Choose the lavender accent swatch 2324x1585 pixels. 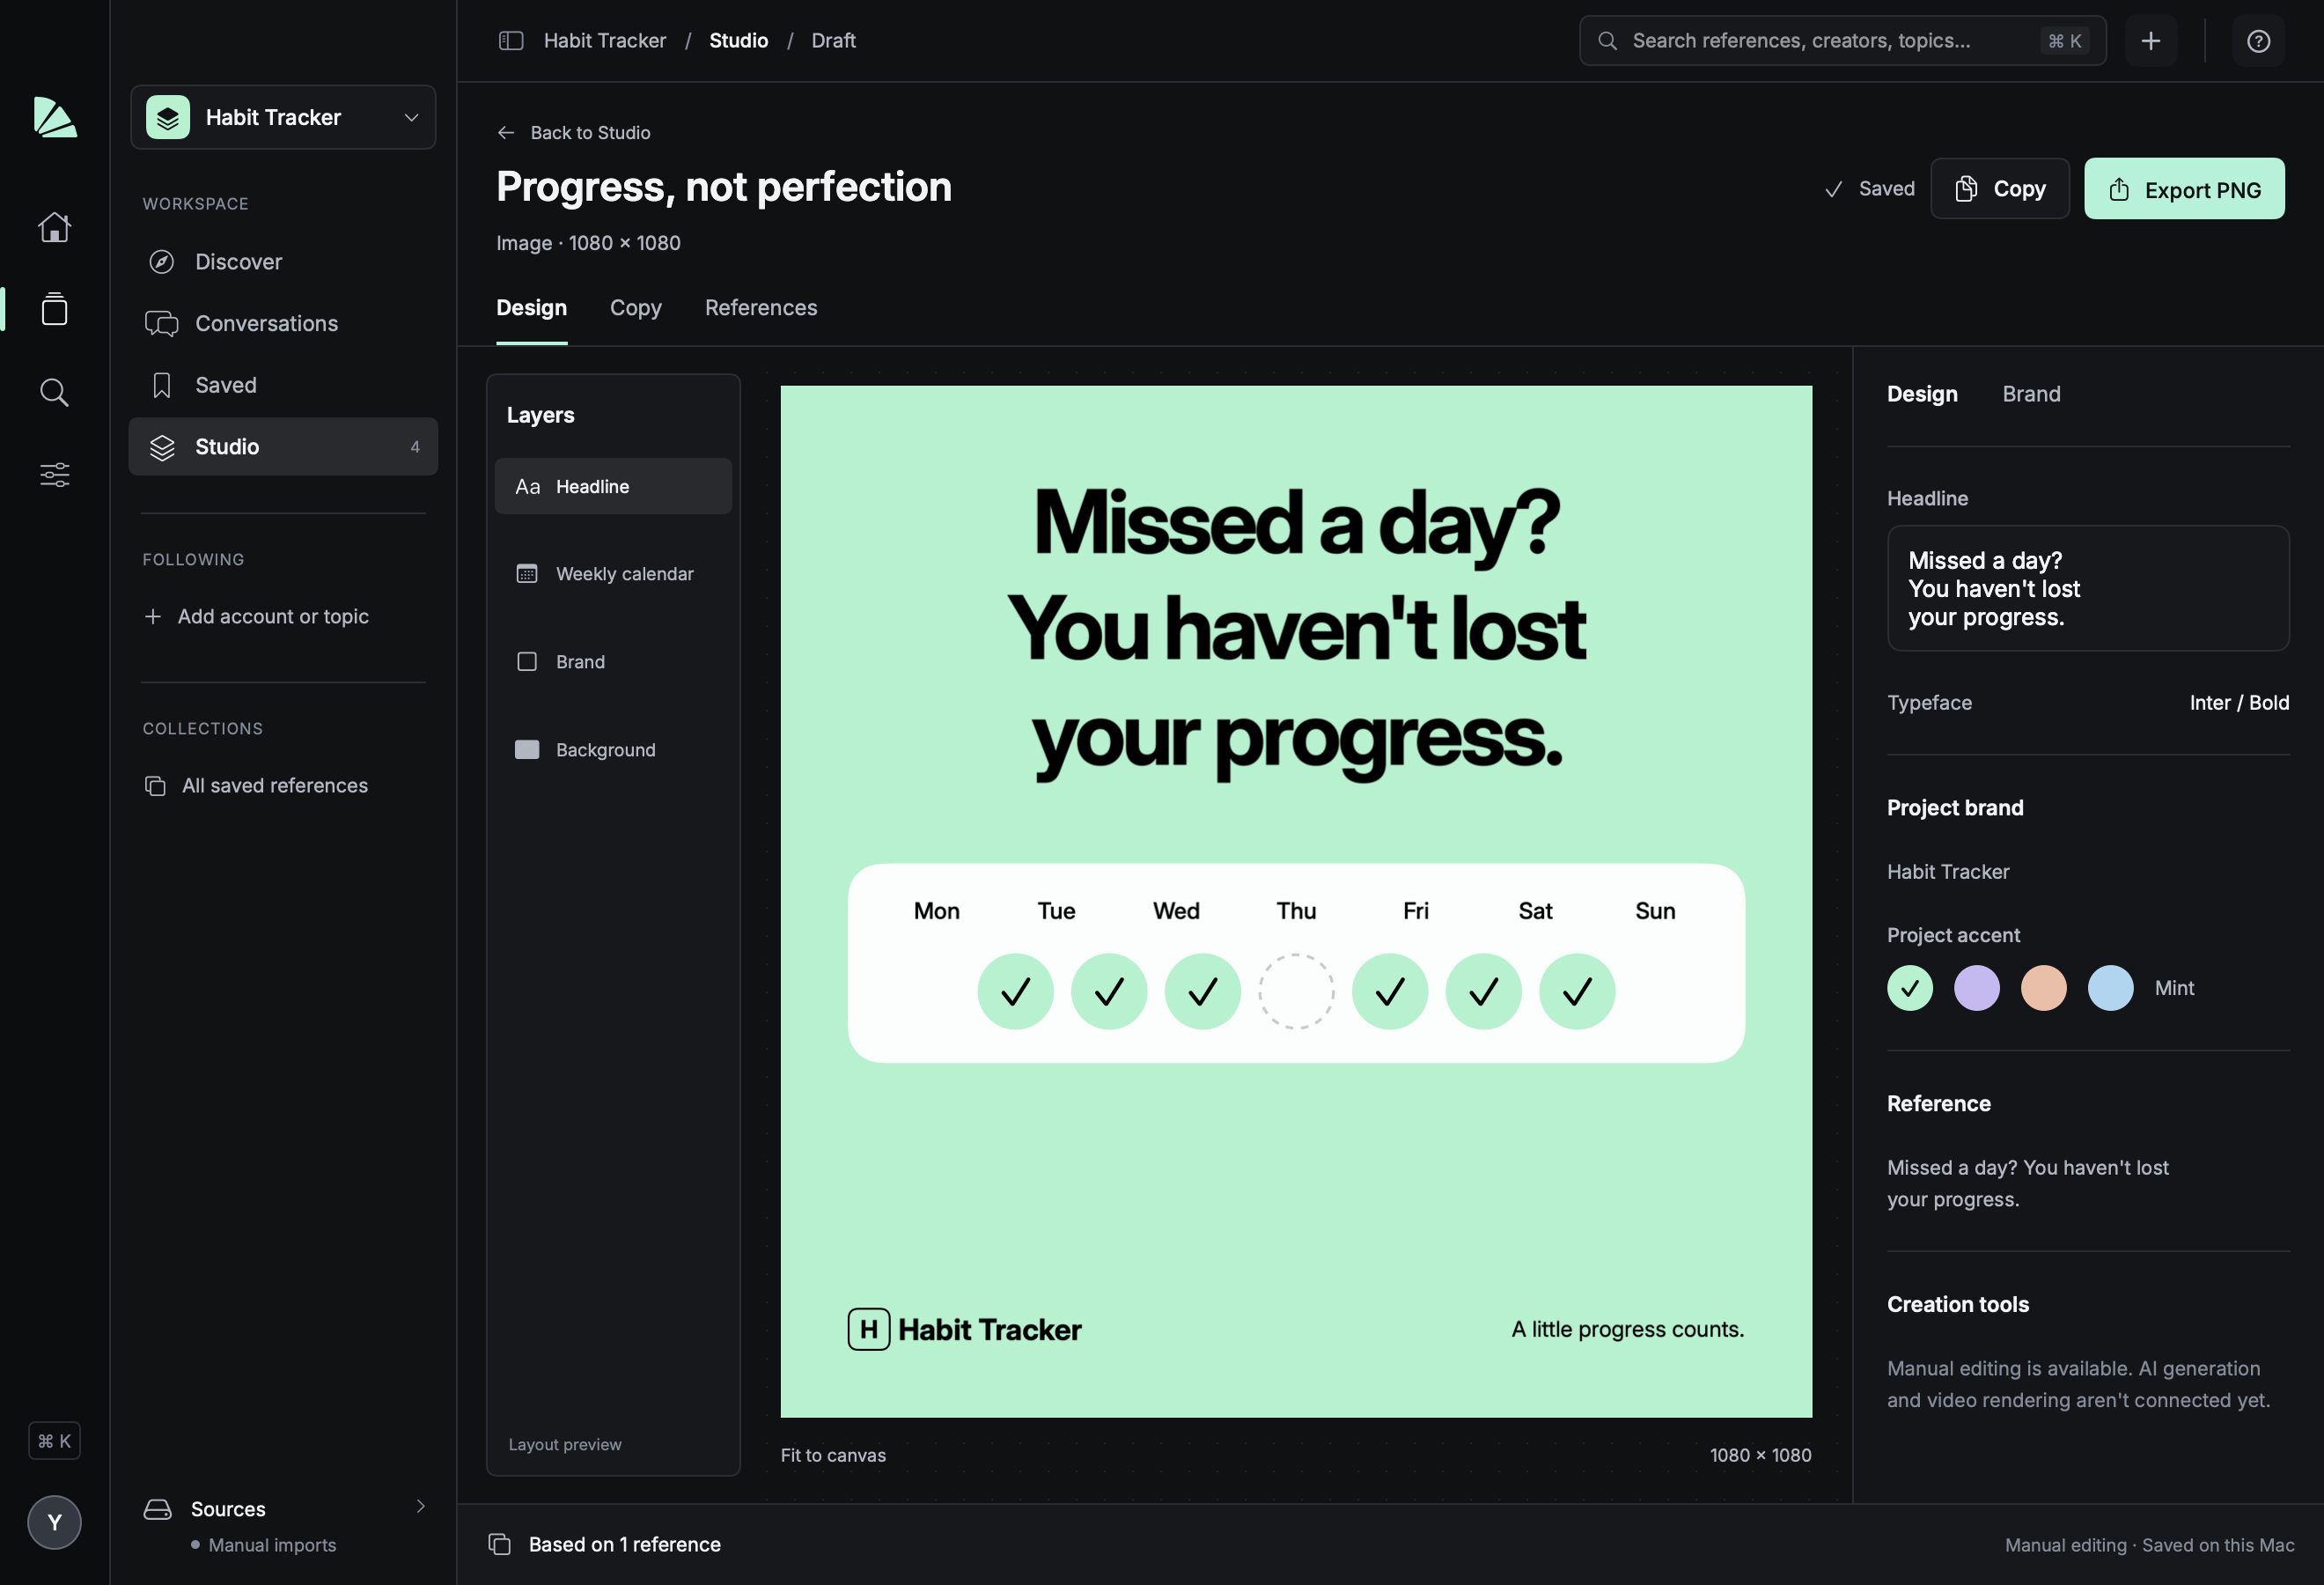coord(1976,988)
